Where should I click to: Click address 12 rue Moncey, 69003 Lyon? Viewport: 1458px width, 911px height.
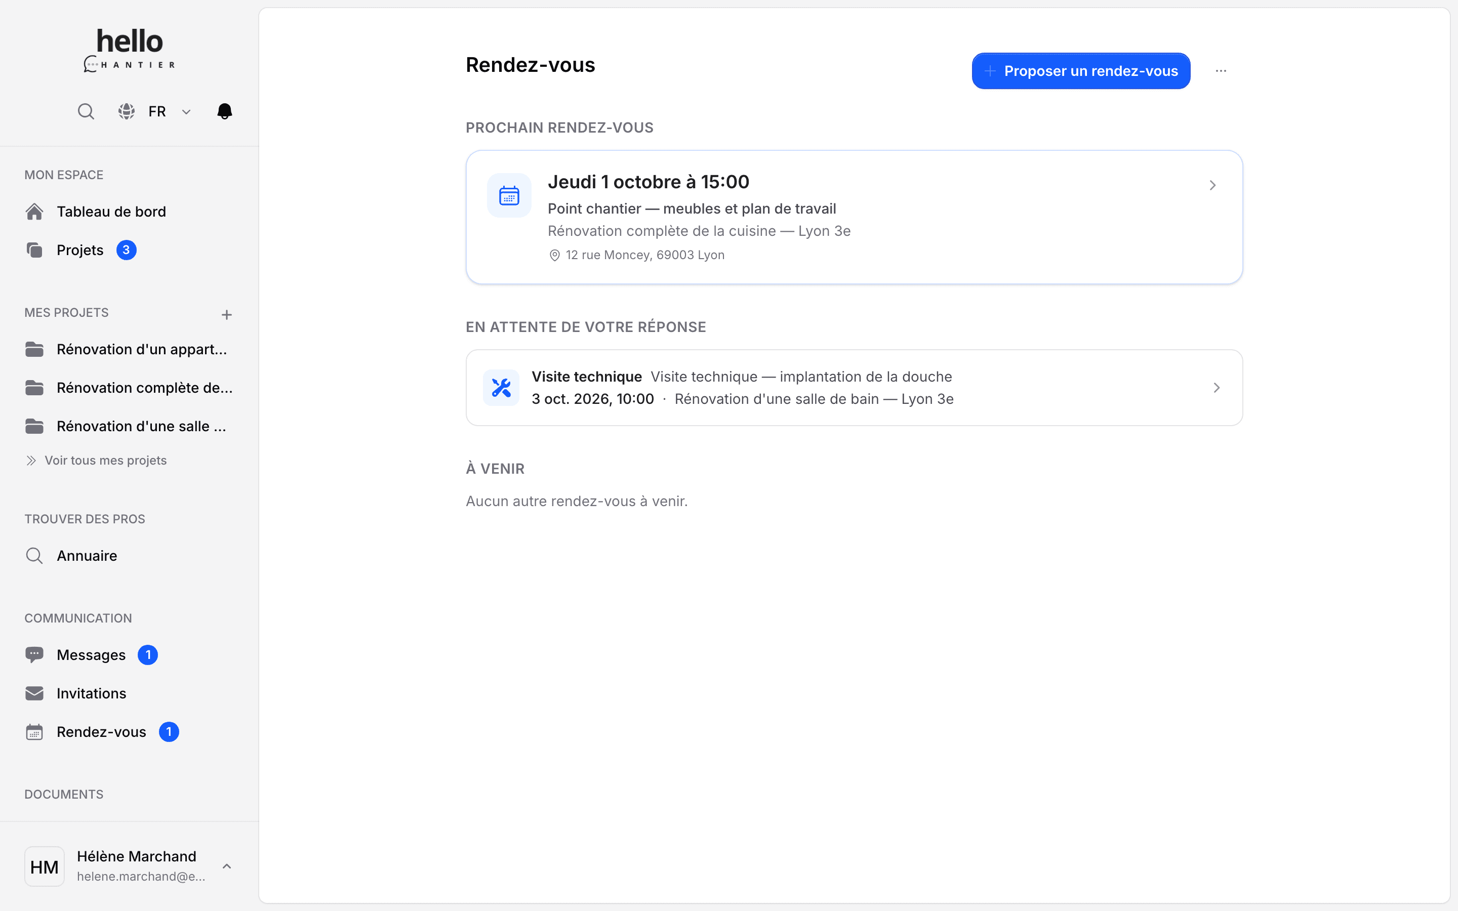coord(645,256)
